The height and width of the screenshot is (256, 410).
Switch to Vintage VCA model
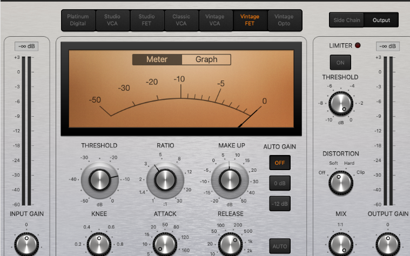215,20
